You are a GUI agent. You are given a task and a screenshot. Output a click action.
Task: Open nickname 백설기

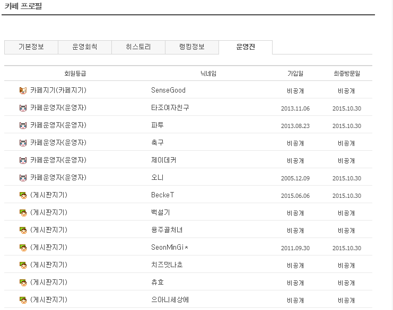[161, 213]
